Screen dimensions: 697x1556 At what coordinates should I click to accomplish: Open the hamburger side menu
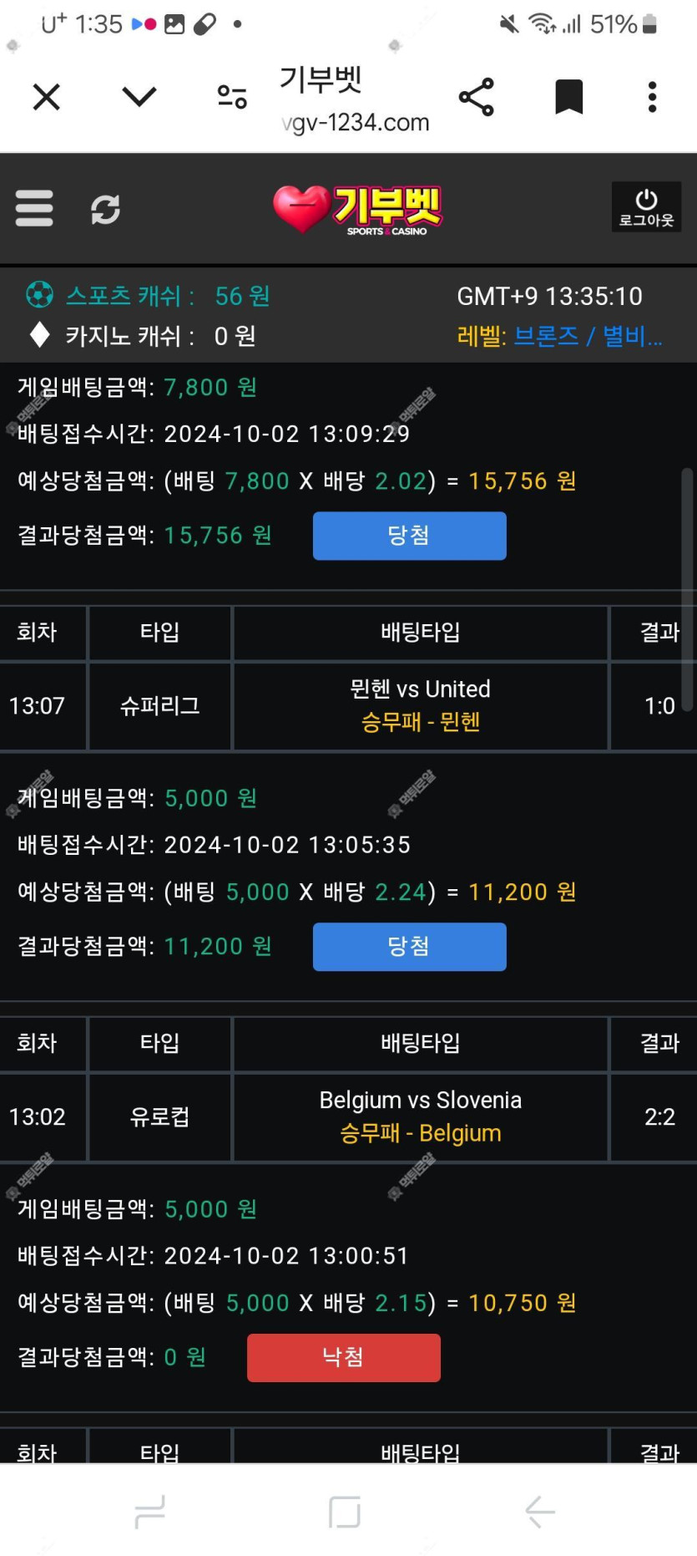point(34,208)
